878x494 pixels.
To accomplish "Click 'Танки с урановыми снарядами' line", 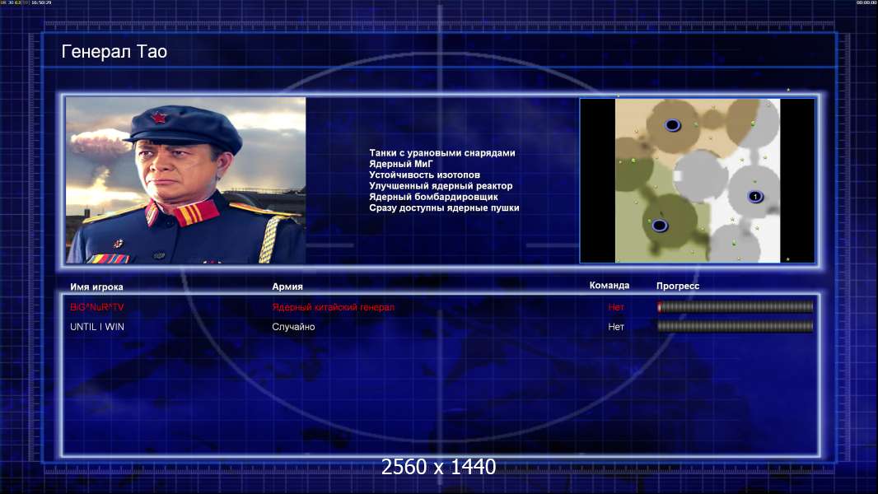I will click(441, 153).
